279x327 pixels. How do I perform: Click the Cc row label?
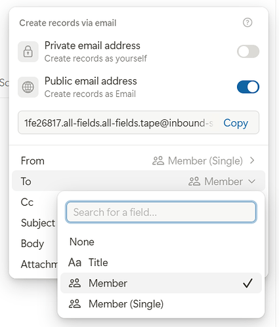[27, 202]
